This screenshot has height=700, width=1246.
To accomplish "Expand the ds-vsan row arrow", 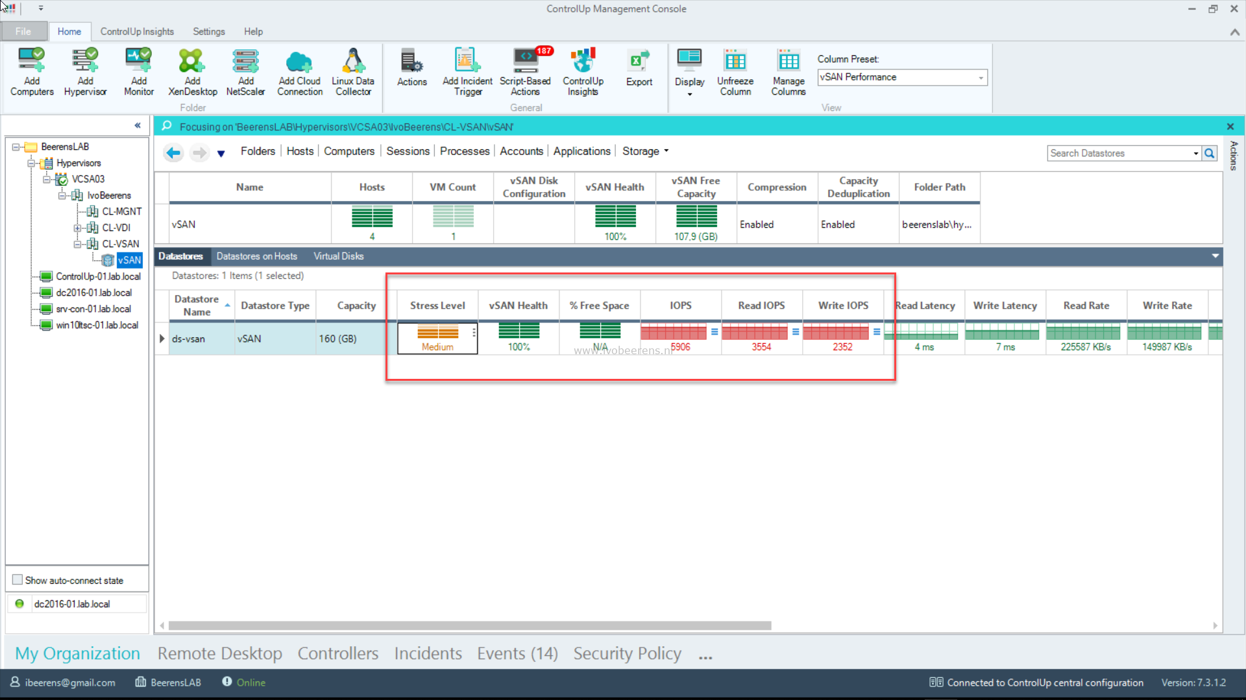I will pyautogui.click(x=162, y=339).
